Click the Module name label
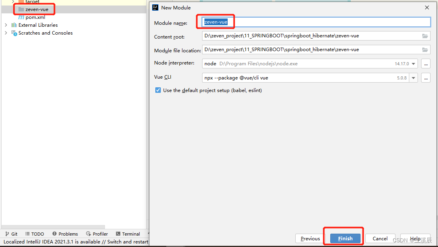The image size is (438, 247). point(171,23)
